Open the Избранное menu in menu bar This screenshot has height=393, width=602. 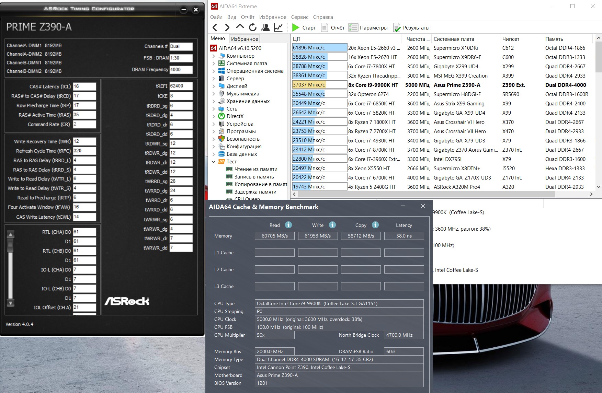click(x=273, y=17)
